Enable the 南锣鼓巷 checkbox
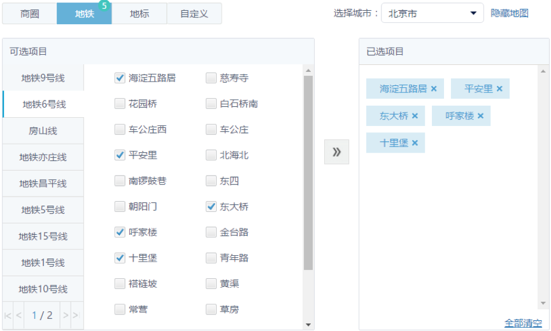 click(x=120, y=181)
